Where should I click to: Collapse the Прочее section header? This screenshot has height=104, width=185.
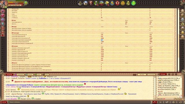click(x=14, y=63)
